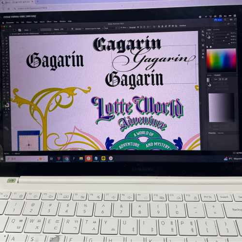Click the gradient fill thumbnail in Gradient panel
Viewport: 242px width, 242px height.
pyautogui.click(x=209, y=80)
